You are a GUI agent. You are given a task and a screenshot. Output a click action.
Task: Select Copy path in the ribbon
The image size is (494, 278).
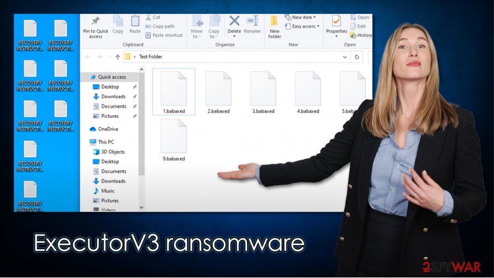click(x=160, y=26)
